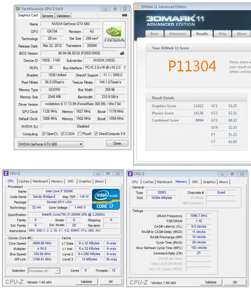Screen dimensions: 251x290
Task: Open the Processor #1 selection dropdown
Action: tap(44, 271)
